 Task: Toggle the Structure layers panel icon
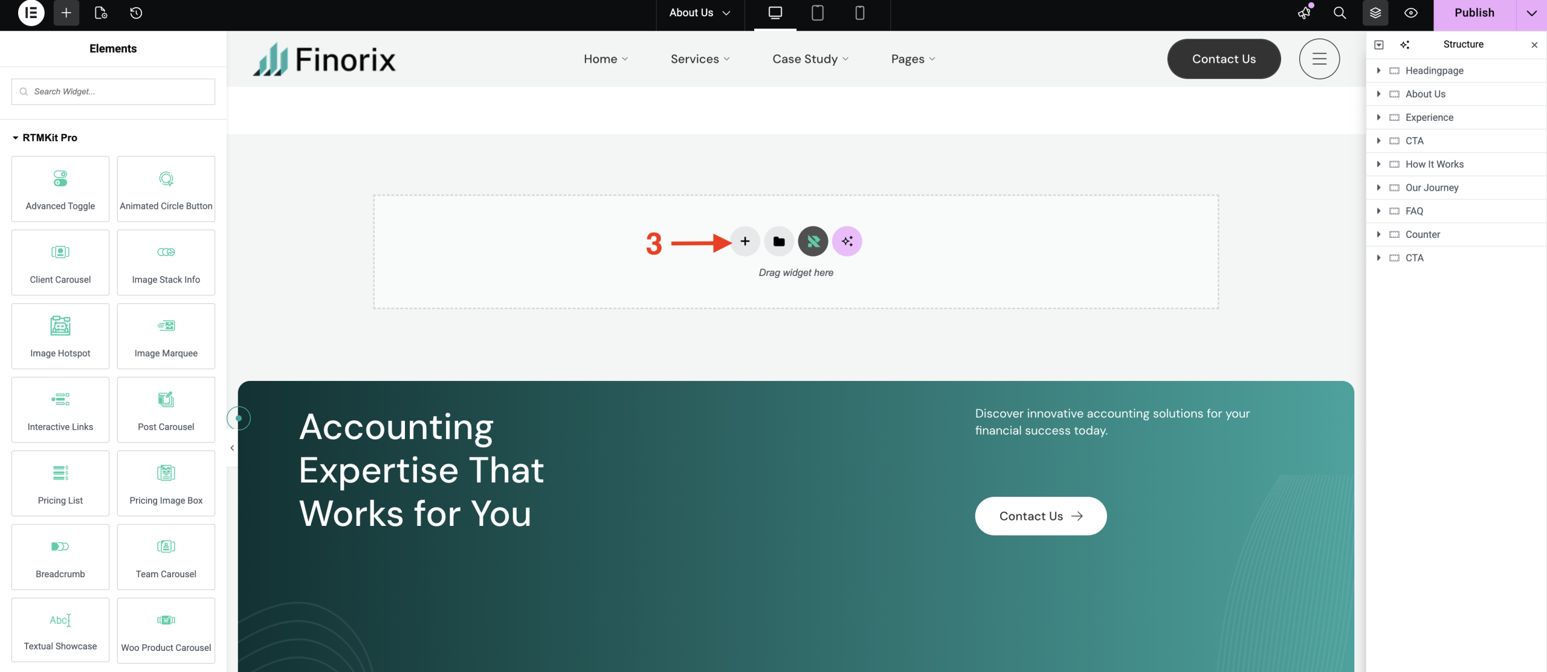pos(1375,13)
